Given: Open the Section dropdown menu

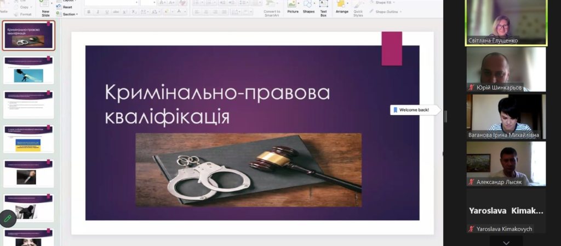Looking at the screenshot, I should (x=67, y=14).
